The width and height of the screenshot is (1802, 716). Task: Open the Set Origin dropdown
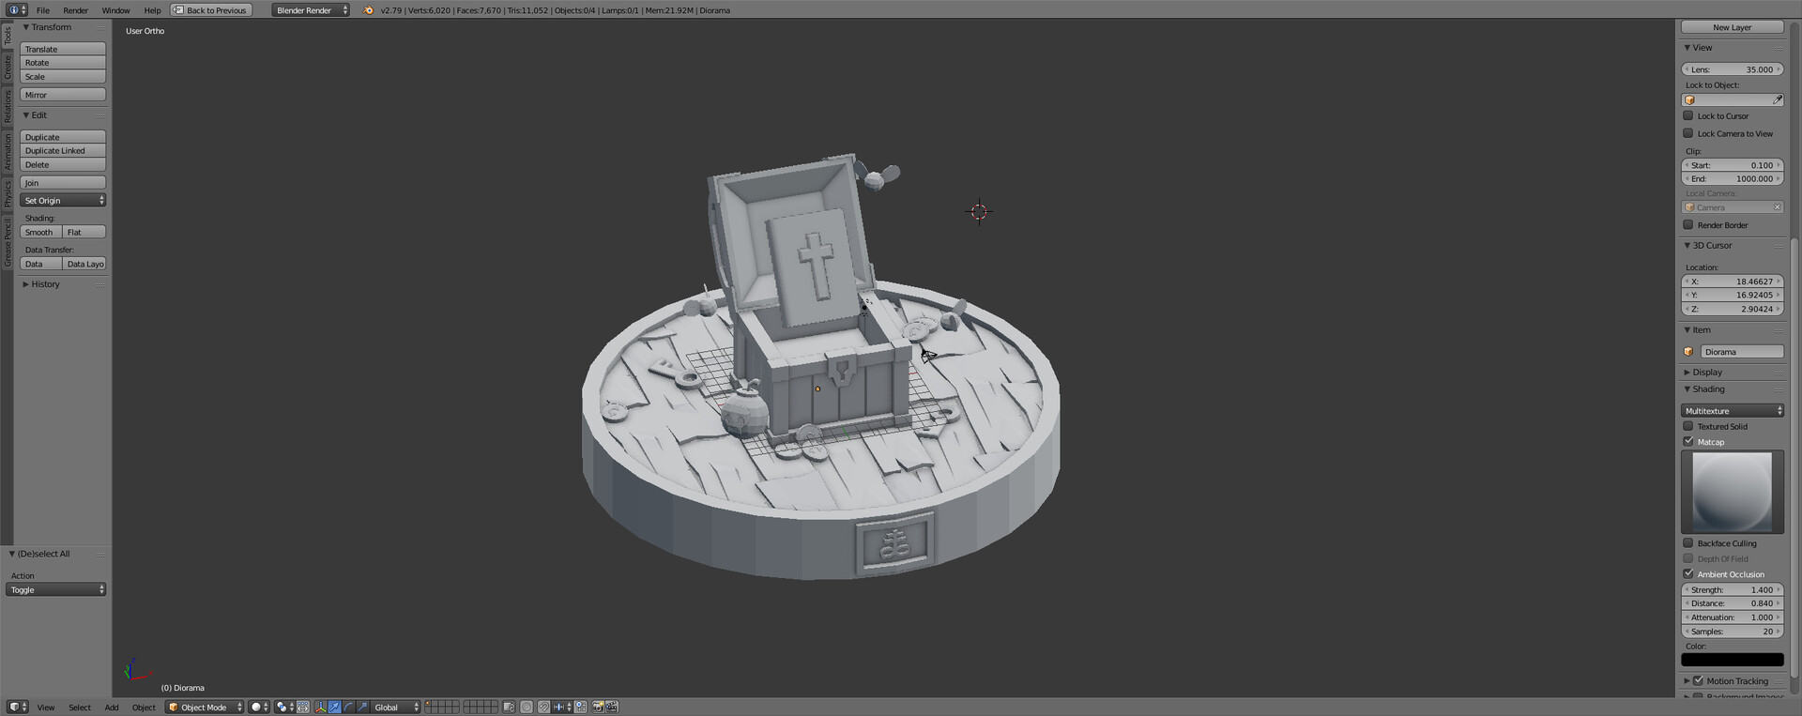(63, 200)
